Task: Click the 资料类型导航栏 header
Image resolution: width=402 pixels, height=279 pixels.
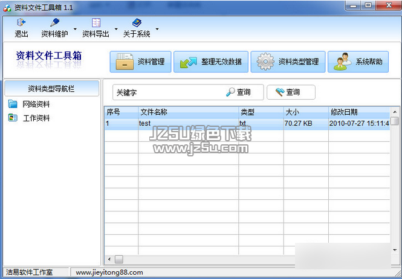Action: (x=52, y=89)
